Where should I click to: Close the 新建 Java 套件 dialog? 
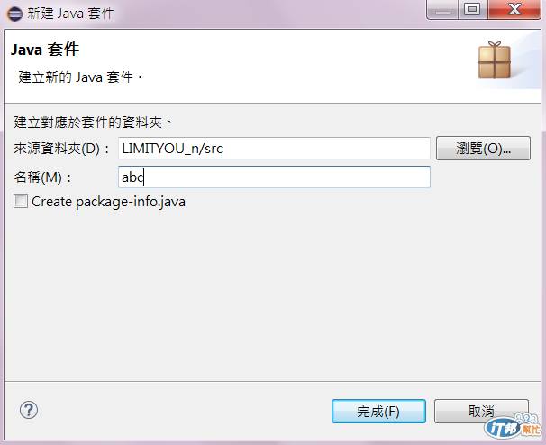coord(514,9)
